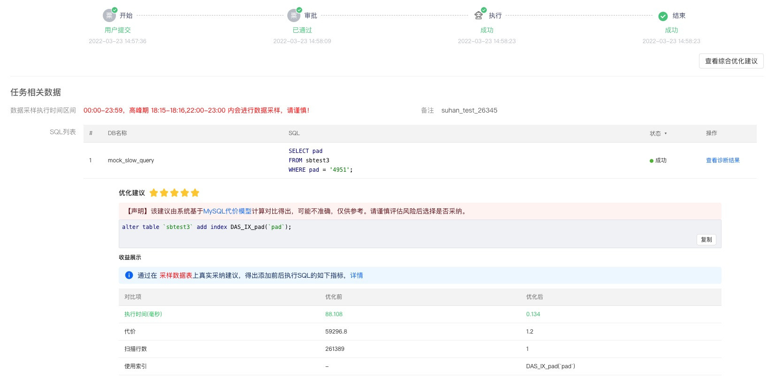Click the alter table sbtest3 statement
Viewport: 768px width, 387px height.
(207, 227)
